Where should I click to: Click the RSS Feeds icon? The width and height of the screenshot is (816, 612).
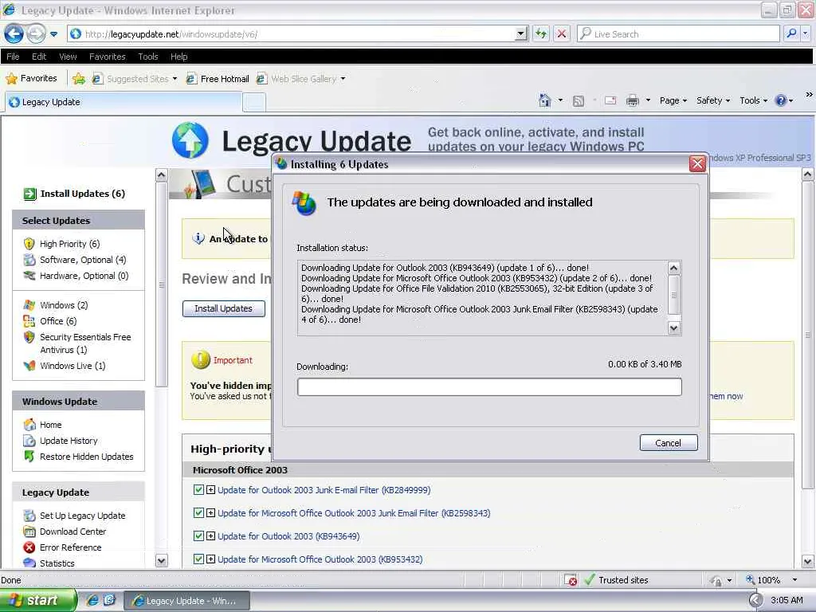pyautogui.click(x=579, y=101)
